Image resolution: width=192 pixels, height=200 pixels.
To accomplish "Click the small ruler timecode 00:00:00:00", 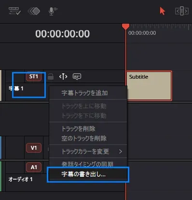I will click(142, 33).
